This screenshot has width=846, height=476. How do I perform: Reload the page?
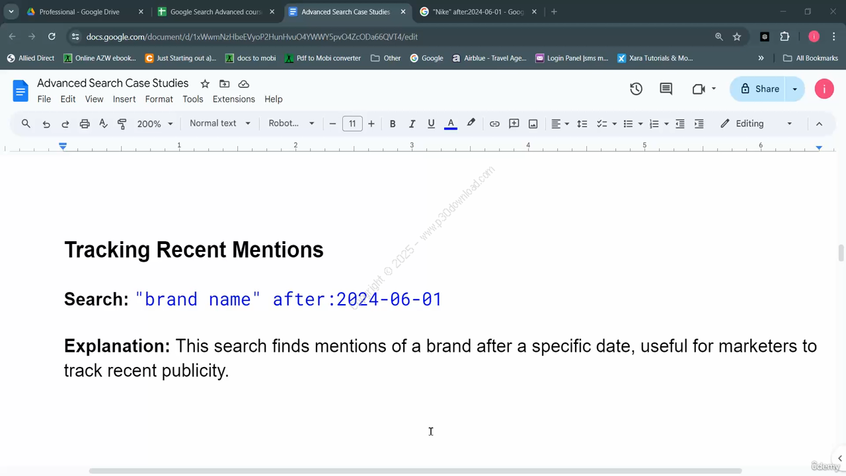click(x=52, y=36)
